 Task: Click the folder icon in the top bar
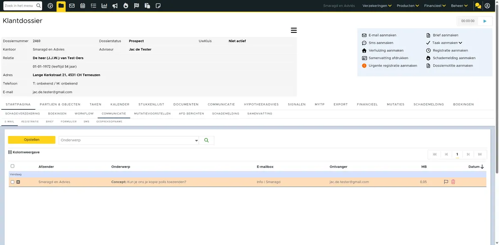(x=61, y=6)
